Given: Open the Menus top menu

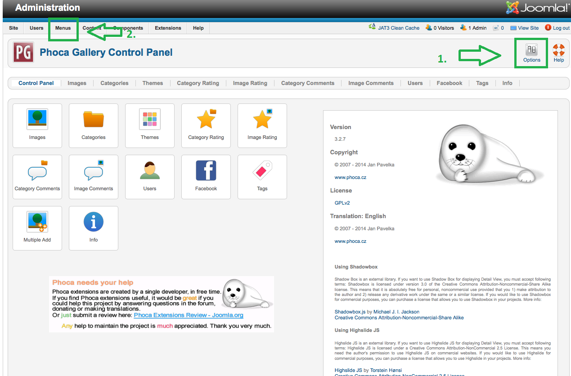Looking at the screenshot, I should 63,28.
